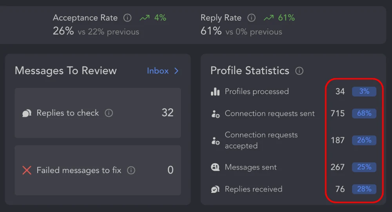Click the green 61% Reply Rate change
This screenshot has width=392, height=212.
pos(287,18)
